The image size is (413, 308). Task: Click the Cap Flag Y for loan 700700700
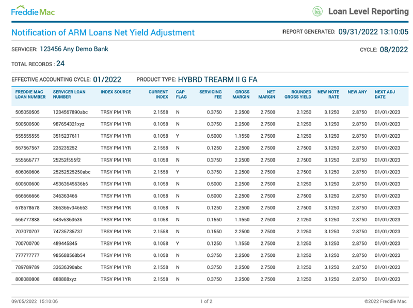178,244
